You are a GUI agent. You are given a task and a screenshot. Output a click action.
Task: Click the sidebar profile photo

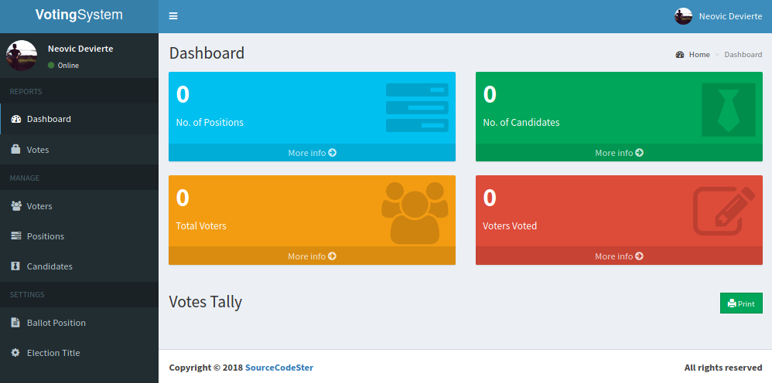click(x=22, y=56)
